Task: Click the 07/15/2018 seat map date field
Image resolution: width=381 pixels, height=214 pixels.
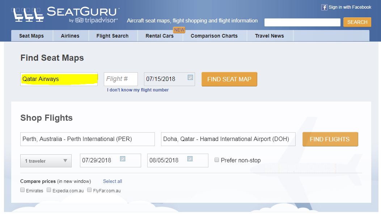Action: coord(169,79)
